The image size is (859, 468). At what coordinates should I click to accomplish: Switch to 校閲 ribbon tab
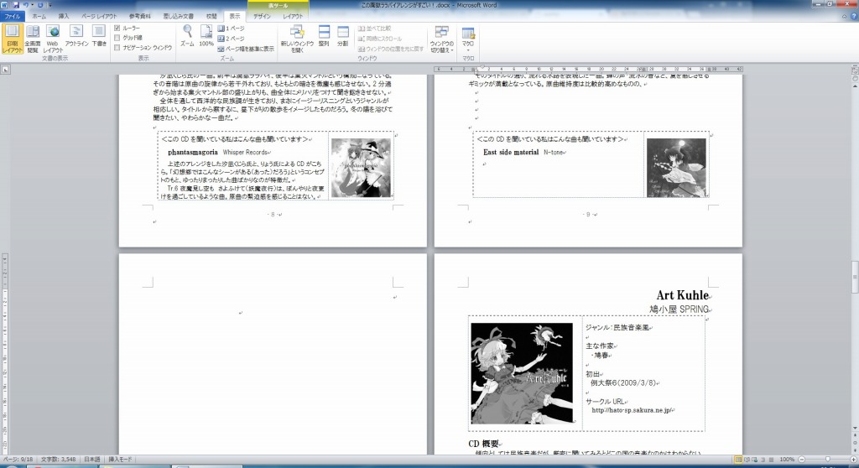(211, 17)
